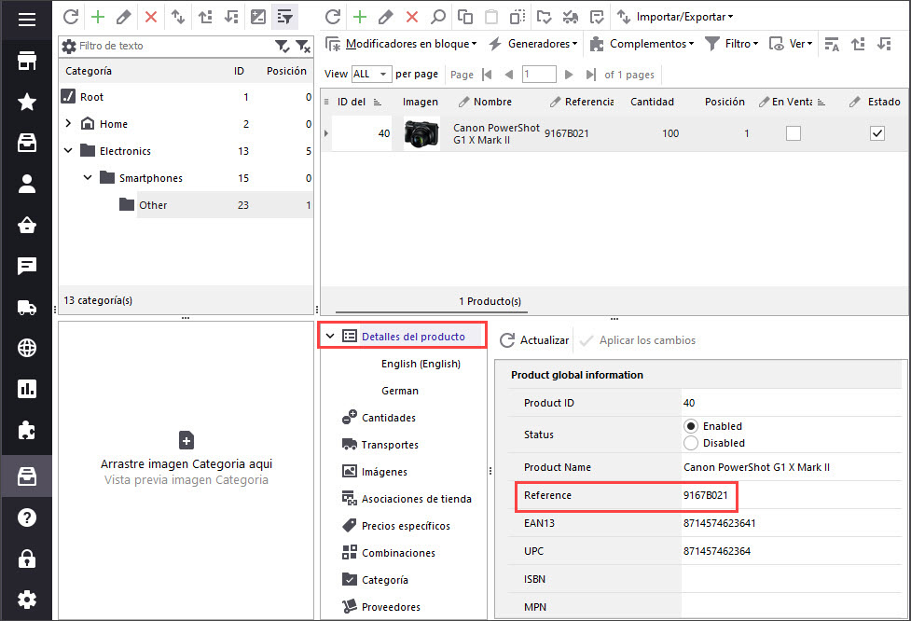The image size is (911, 621).
Task: Click the page number input box
Action: (539, 75)
